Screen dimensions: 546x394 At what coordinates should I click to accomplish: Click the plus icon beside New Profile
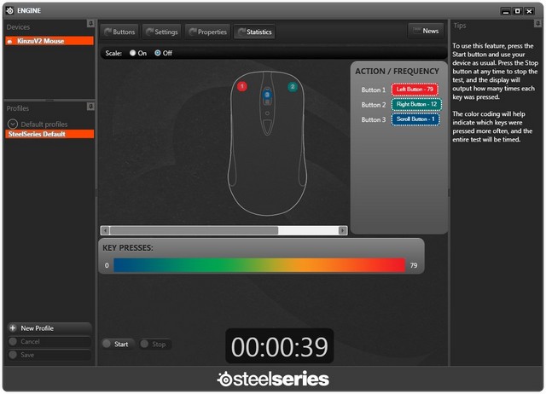tap(13, 327)
